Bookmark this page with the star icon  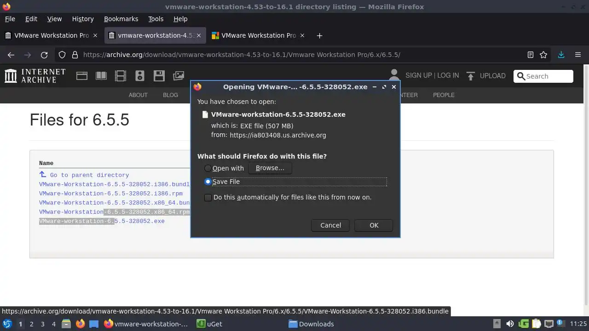pyautogui.click(x=543, y=55)
